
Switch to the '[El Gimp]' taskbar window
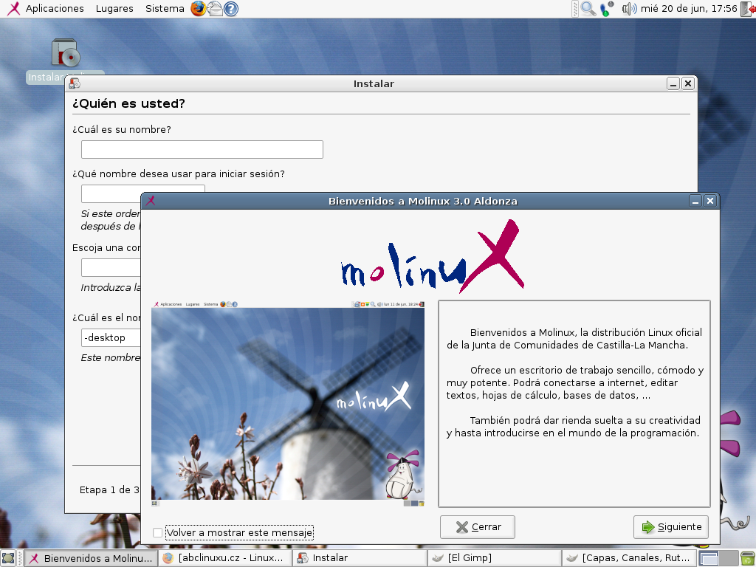tap(495, 558)
